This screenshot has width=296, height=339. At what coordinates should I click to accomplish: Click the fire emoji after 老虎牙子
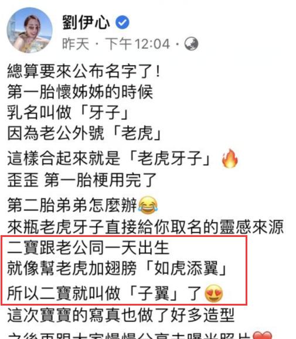click(230, 158)
